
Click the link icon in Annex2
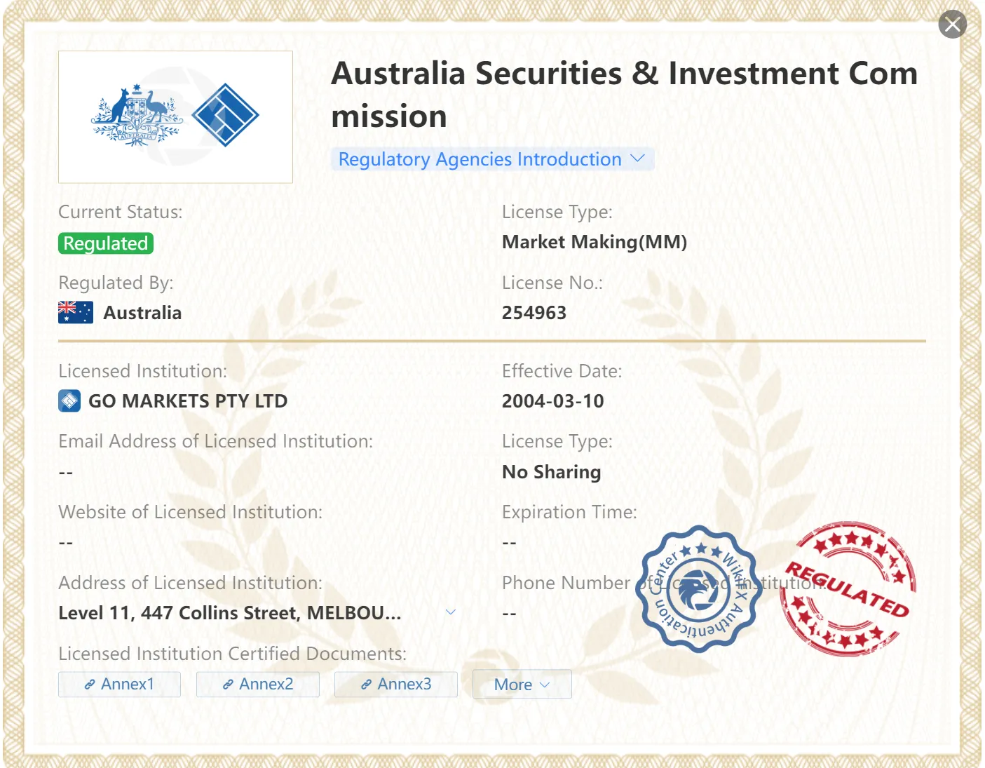tap(228, 685)
